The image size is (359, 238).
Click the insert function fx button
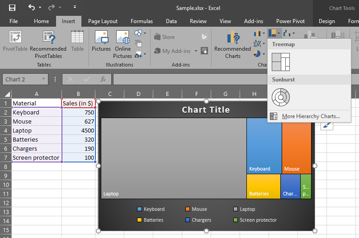pos(103,79)
